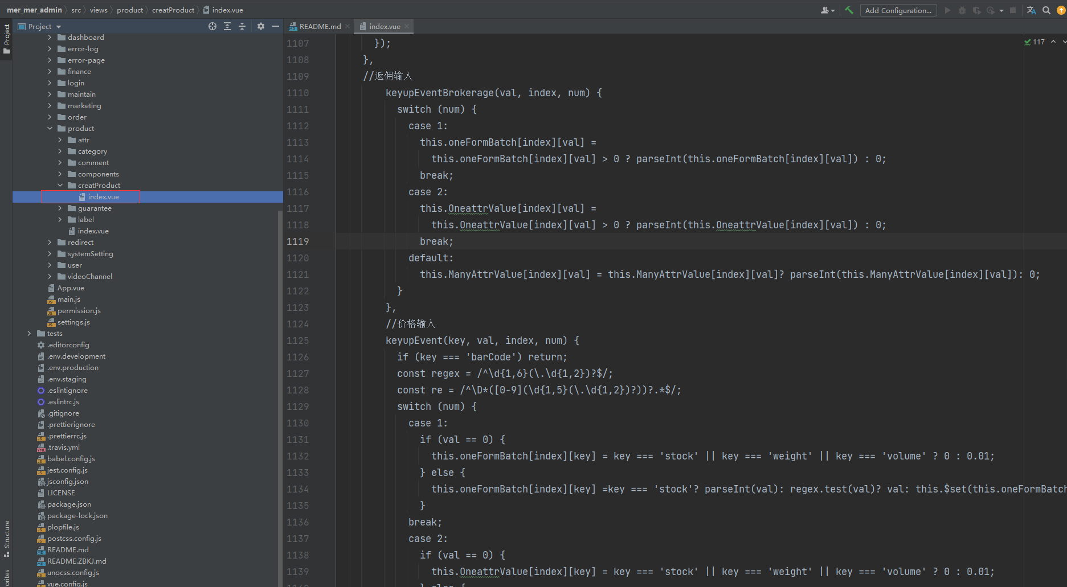Click the Debug bug icon
The height and width of the screenshot is (587, 1067).
[x=962, y=10]
